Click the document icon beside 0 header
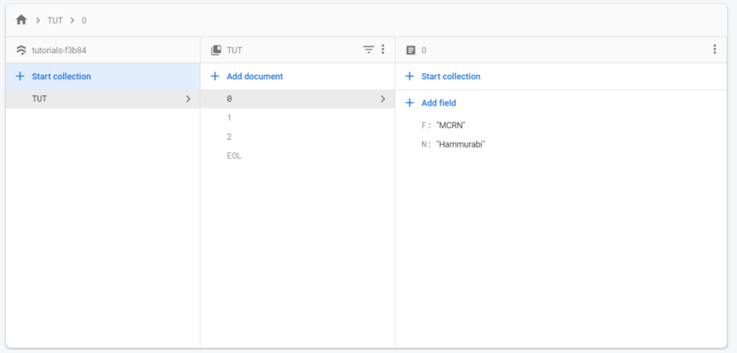The width and height of the screenshot is (737, 353). tap(410, 50)
